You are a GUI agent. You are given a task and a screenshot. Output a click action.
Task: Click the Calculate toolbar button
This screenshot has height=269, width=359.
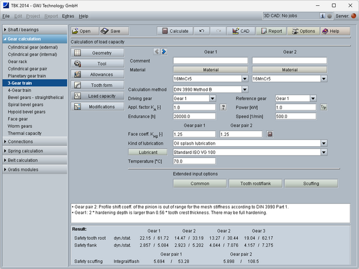coord(174,31)
